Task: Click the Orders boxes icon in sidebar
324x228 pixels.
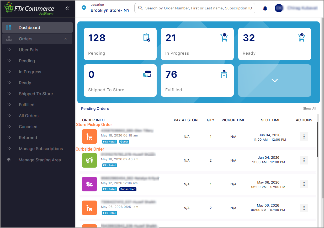Action: pos(9,39)
